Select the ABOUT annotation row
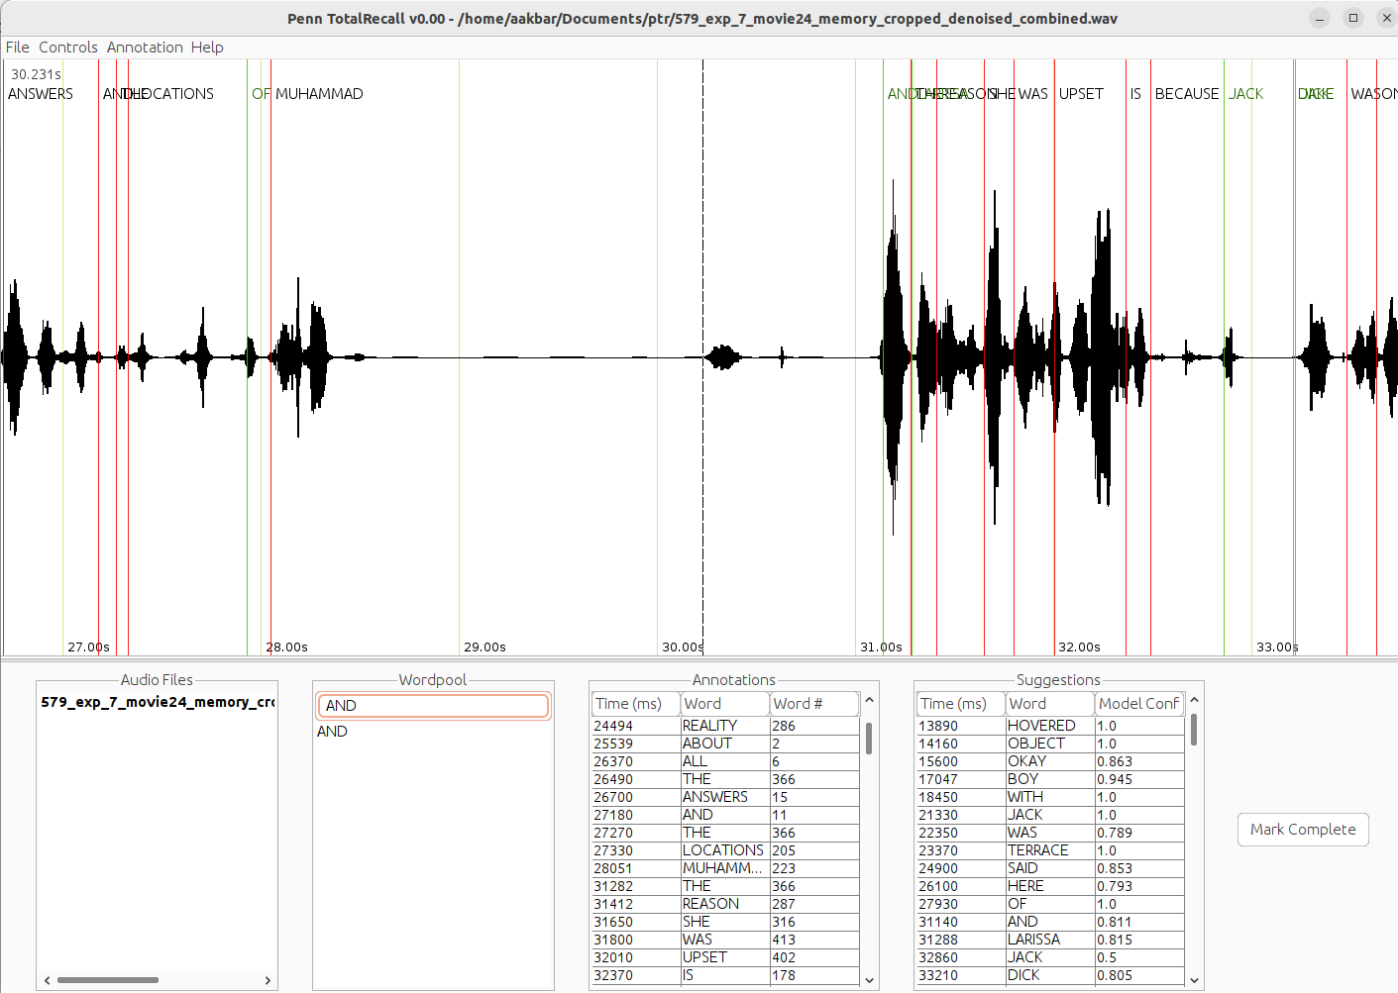 pyautogui.click(x=725, y=744)
